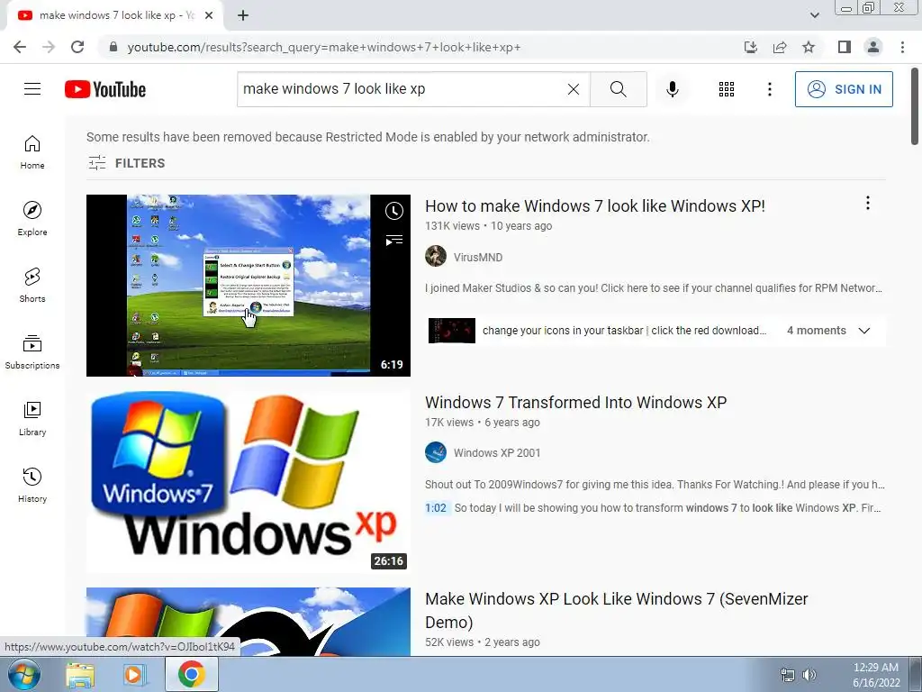Click the SIGN IN button
922x692 pixels.
(x=843, y=89)
